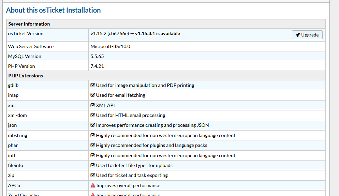
Task: Click 'Used for email fetching' description
Action: tap(121, 95)
